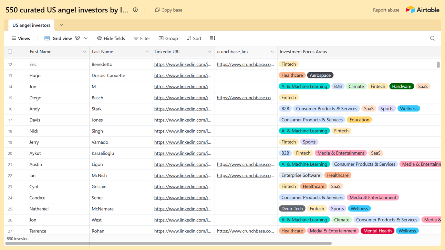Open the crunchbase_link column dropdown
Image resolution: width=445 pixels, height=250 pixels.
coord(272,52)
